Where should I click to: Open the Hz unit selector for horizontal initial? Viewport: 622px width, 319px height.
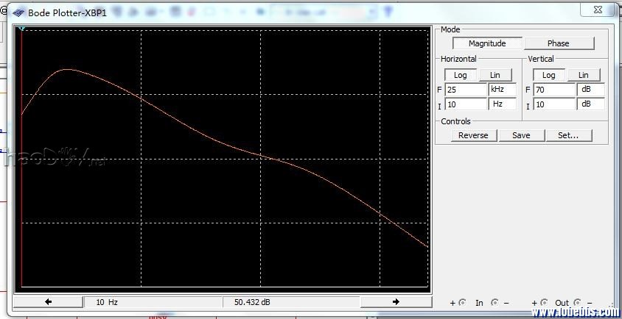(503, 104)
